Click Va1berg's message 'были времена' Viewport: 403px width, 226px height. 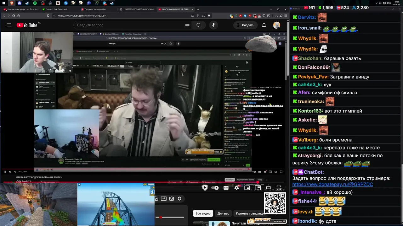[336, 140]
